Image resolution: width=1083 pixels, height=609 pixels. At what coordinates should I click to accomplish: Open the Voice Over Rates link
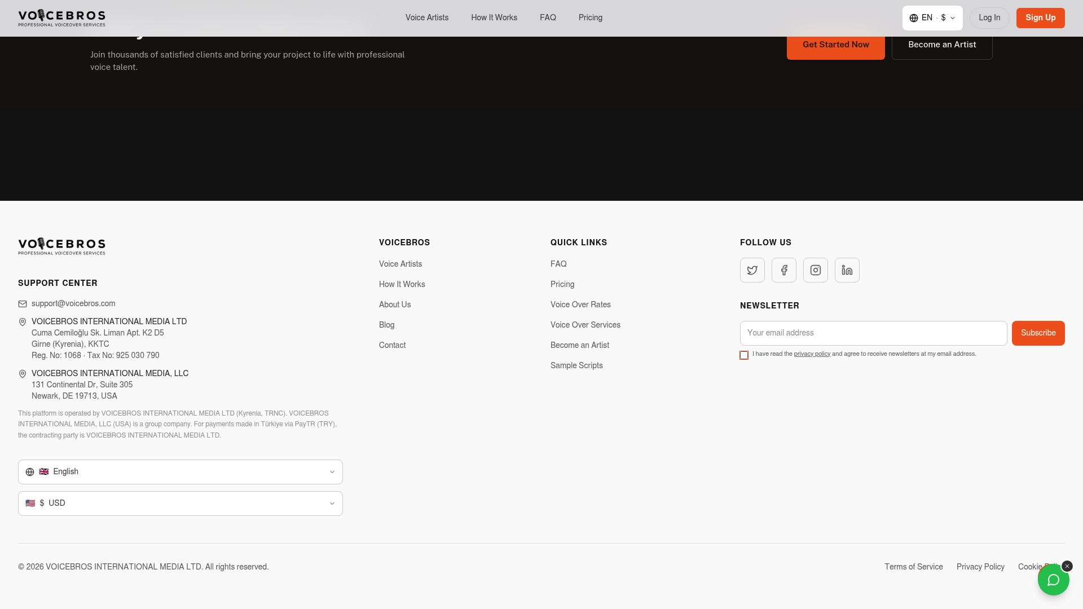pyautogui.click(x=581, y=304)
